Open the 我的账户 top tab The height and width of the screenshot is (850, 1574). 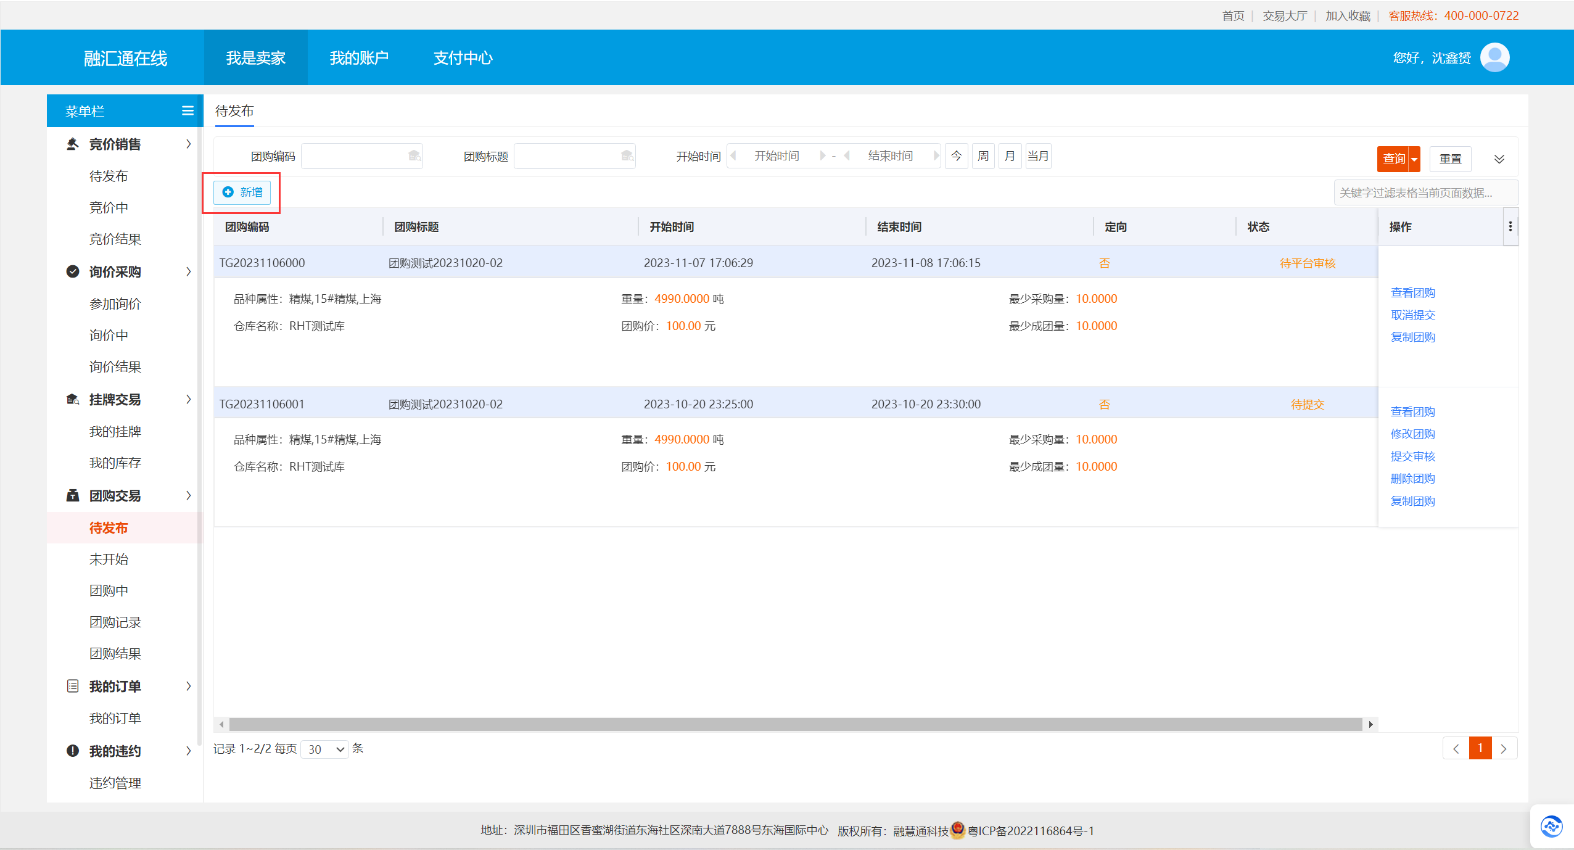(x=359, y=57)
